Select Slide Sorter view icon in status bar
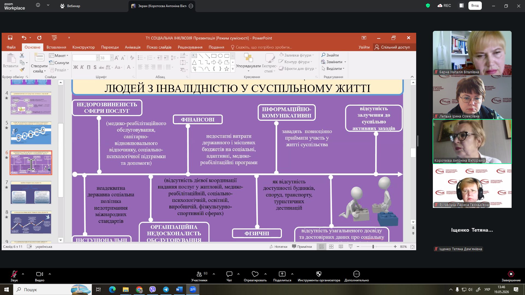 pos(331,247)
